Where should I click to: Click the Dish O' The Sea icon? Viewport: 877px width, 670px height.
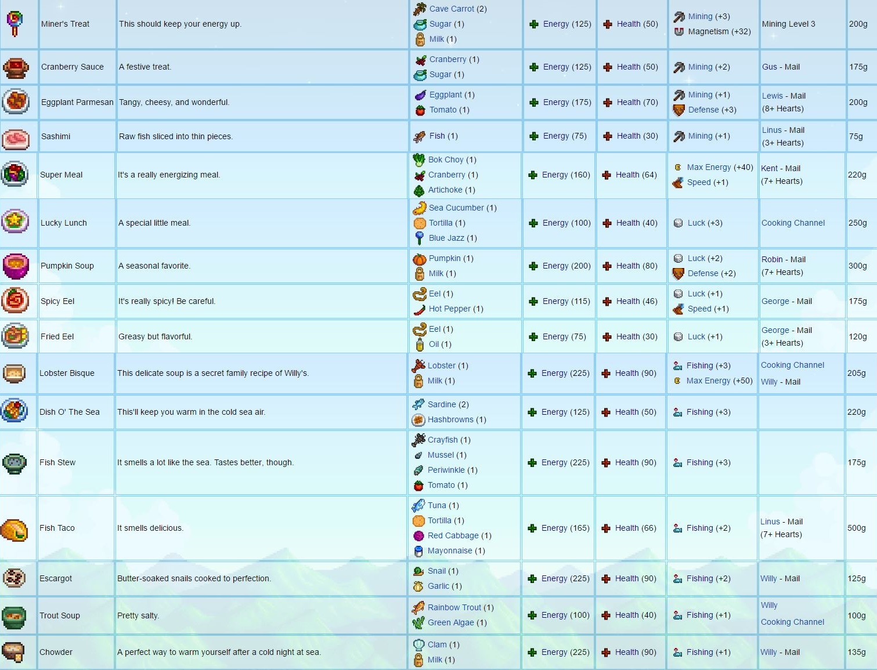tap(15, 411)
